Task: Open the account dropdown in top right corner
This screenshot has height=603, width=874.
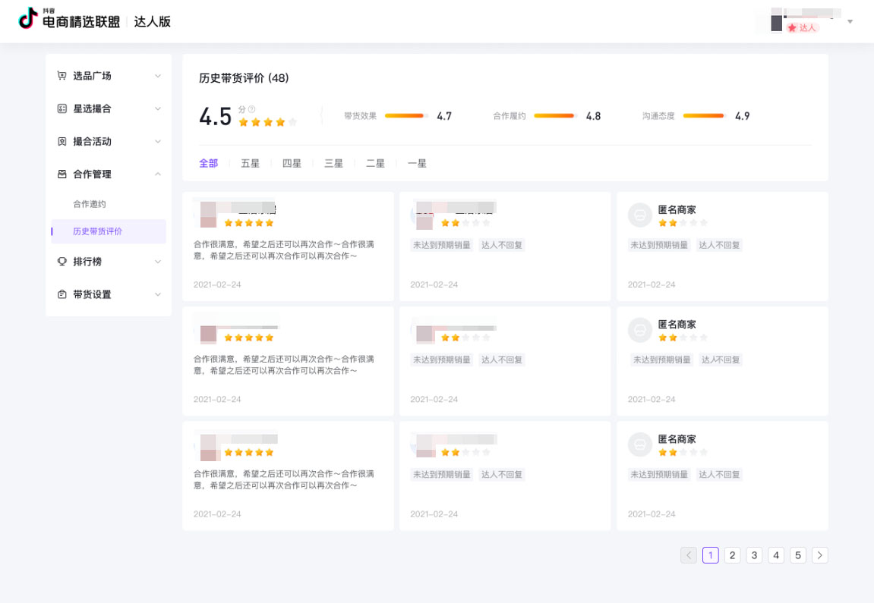Action: tap(850, 21)
